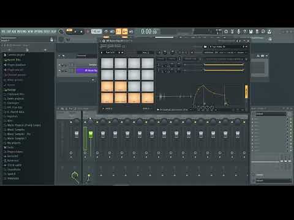Click the toolbar icon right of the orange icons
This screenshot has height=220, width=294.
click(131, 32)
